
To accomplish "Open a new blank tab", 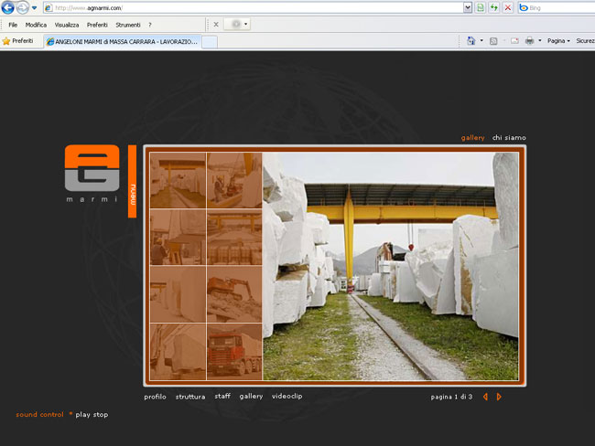I will 210,42.
